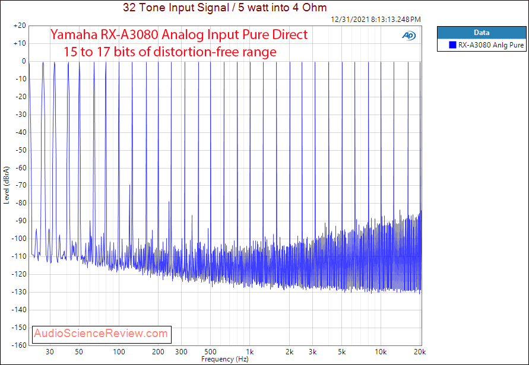Click the 'Level (dBrA)' vertical axis label
Viewport: 529px width, 365px height.
pyautogui.click(x=7, y=185)
